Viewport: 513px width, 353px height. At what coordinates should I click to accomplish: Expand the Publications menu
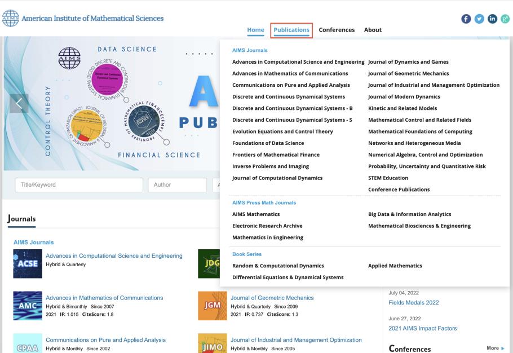(x=291, y=30)
